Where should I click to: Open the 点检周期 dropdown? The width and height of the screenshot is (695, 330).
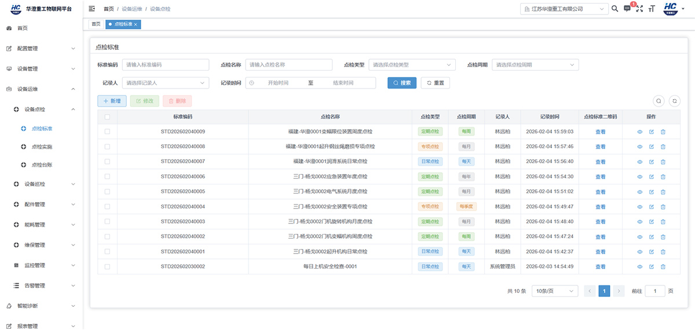[535, 65]
